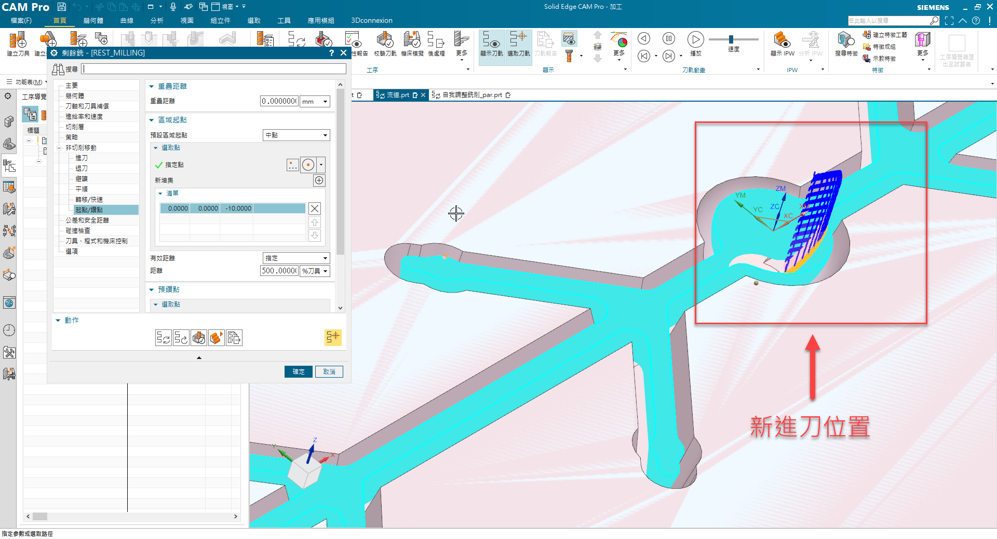This screenshot has width=997, height=539.
Task: Click the 建立刀具 (Create Tool) icon
Action: click(18, 44)
